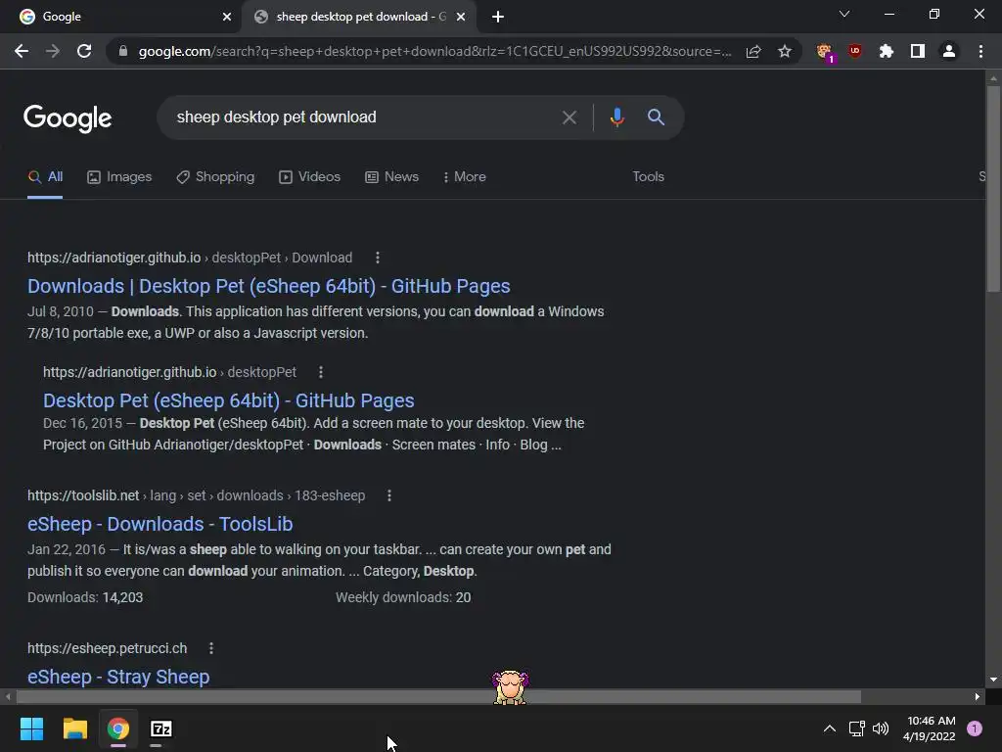Click the Google logo
1002x752 pixels.
pyautogui.click(x=68, y=118)
